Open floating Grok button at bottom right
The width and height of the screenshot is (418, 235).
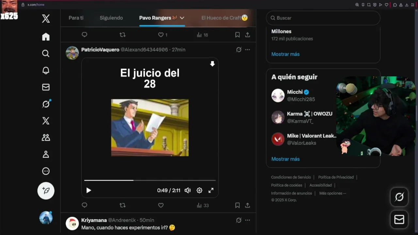pyautogui.click(x=399, y=197)
